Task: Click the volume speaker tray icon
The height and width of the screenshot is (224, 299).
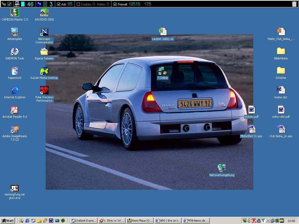Action: 248,221
